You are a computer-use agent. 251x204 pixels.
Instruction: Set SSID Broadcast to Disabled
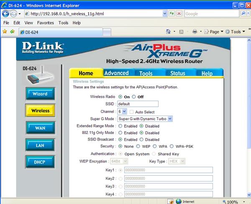(141, 139)
